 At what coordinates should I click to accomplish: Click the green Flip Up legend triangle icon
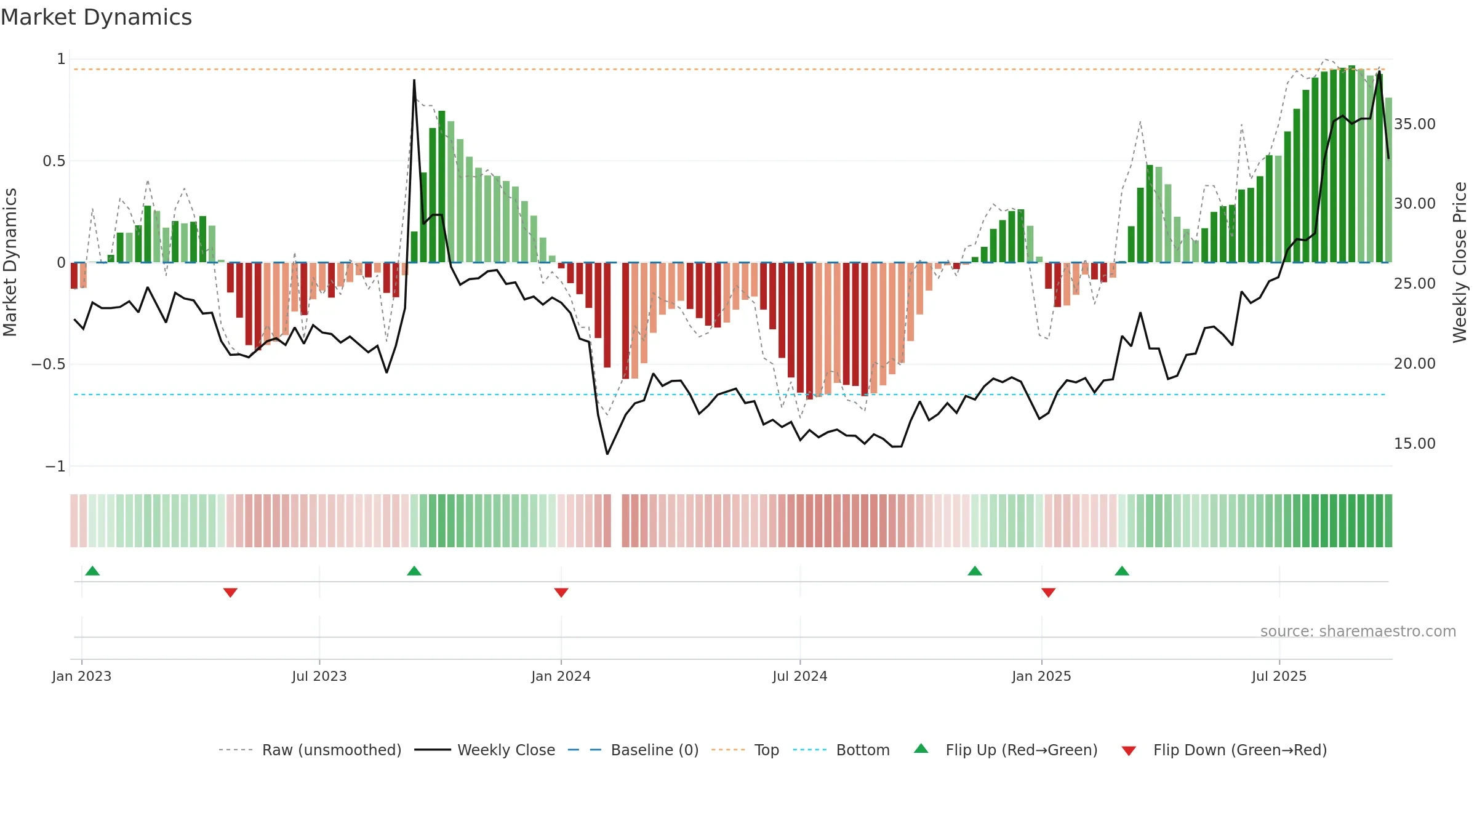921,749
